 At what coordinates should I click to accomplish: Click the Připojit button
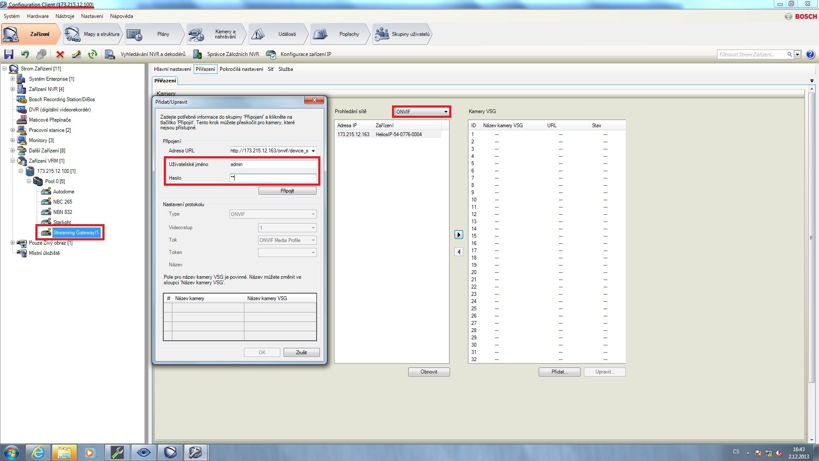tap(287, 191)
